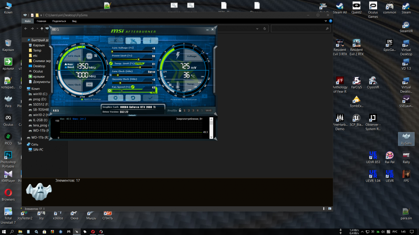Screen dimensions: 419x235
Task: Click the Power Limit slider
Action: 132,59
